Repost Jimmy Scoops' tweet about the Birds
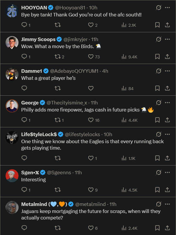Screen dimensions: 176x235 58,57
